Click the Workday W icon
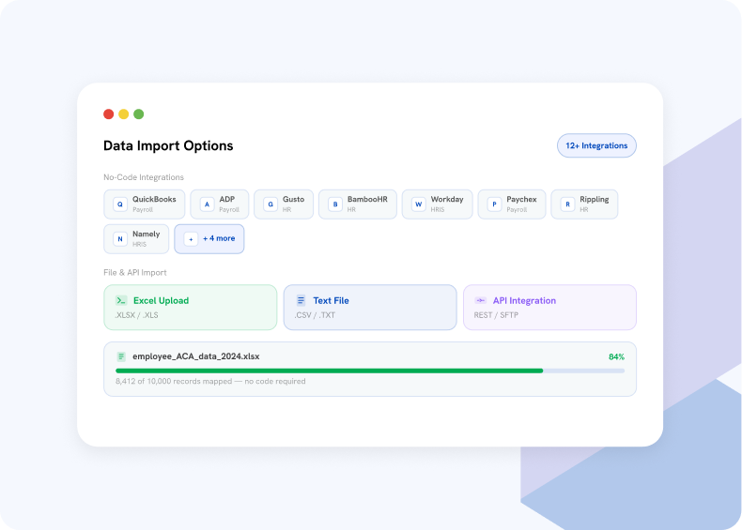Viewport: 742px width, 530px height. click(418, 204)
